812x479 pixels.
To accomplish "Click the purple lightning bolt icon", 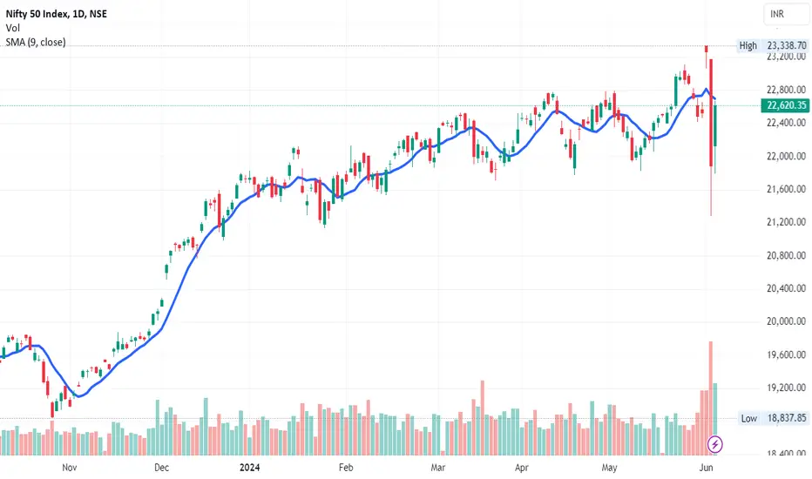I will pos(715,444).
